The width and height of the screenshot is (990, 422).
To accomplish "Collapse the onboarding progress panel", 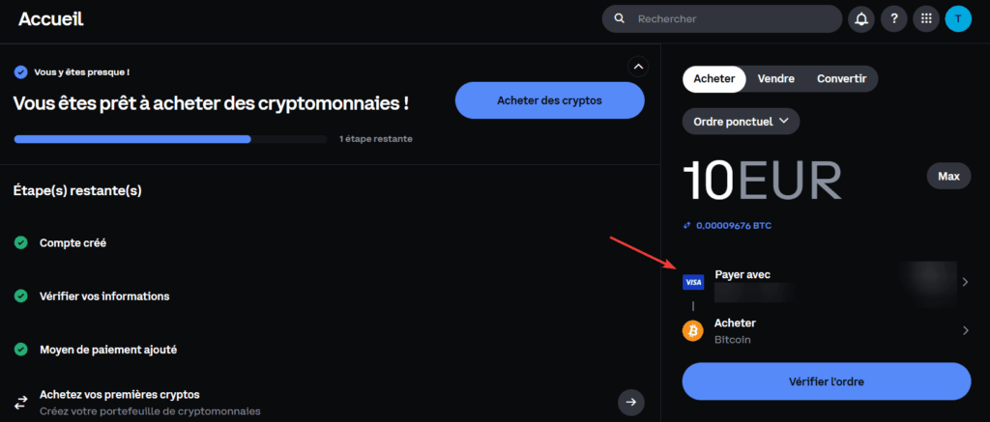I will [638, 67].
